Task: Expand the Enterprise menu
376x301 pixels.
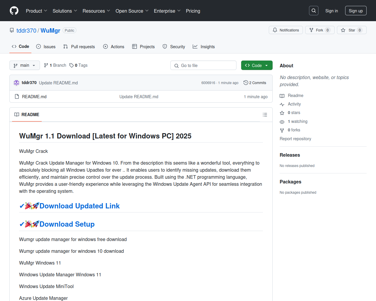Action: click(x=167, y=11)
